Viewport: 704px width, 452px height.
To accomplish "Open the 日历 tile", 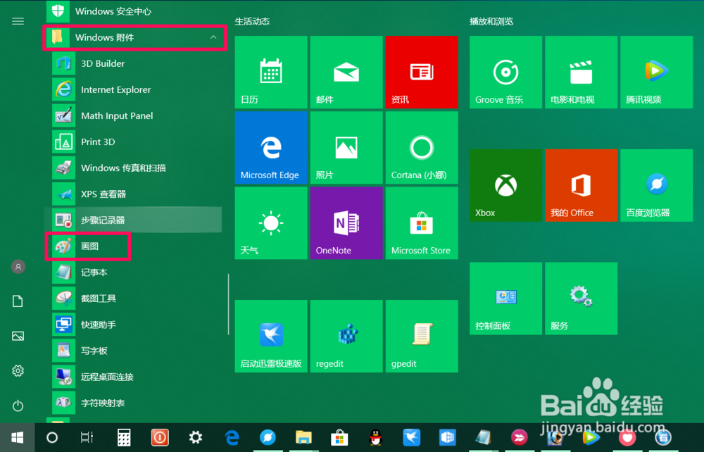I will 271,73.
